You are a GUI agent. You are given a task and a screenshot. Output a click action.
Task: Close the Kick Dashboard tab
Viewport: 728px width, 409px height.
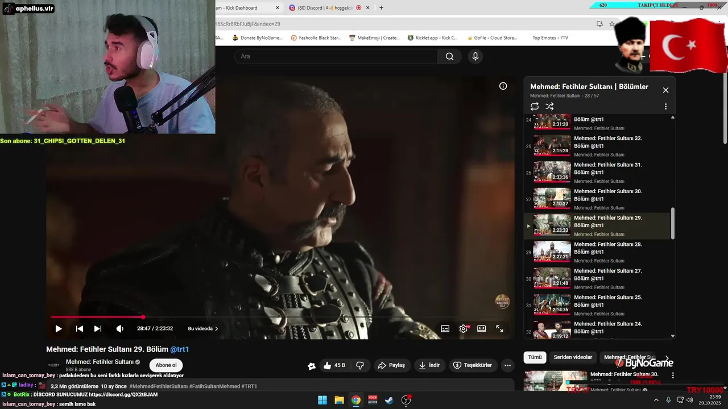click(278, 8)
